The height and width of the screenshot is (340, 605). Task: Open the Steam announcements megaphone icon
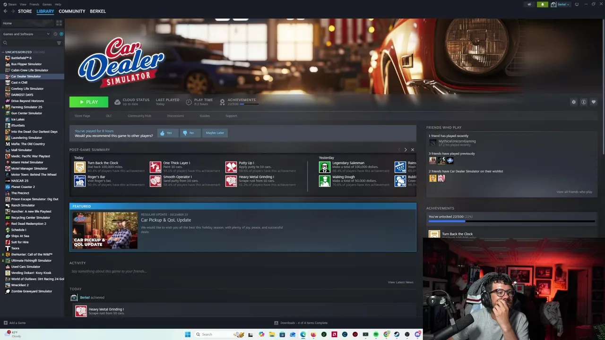click(529, 5)
